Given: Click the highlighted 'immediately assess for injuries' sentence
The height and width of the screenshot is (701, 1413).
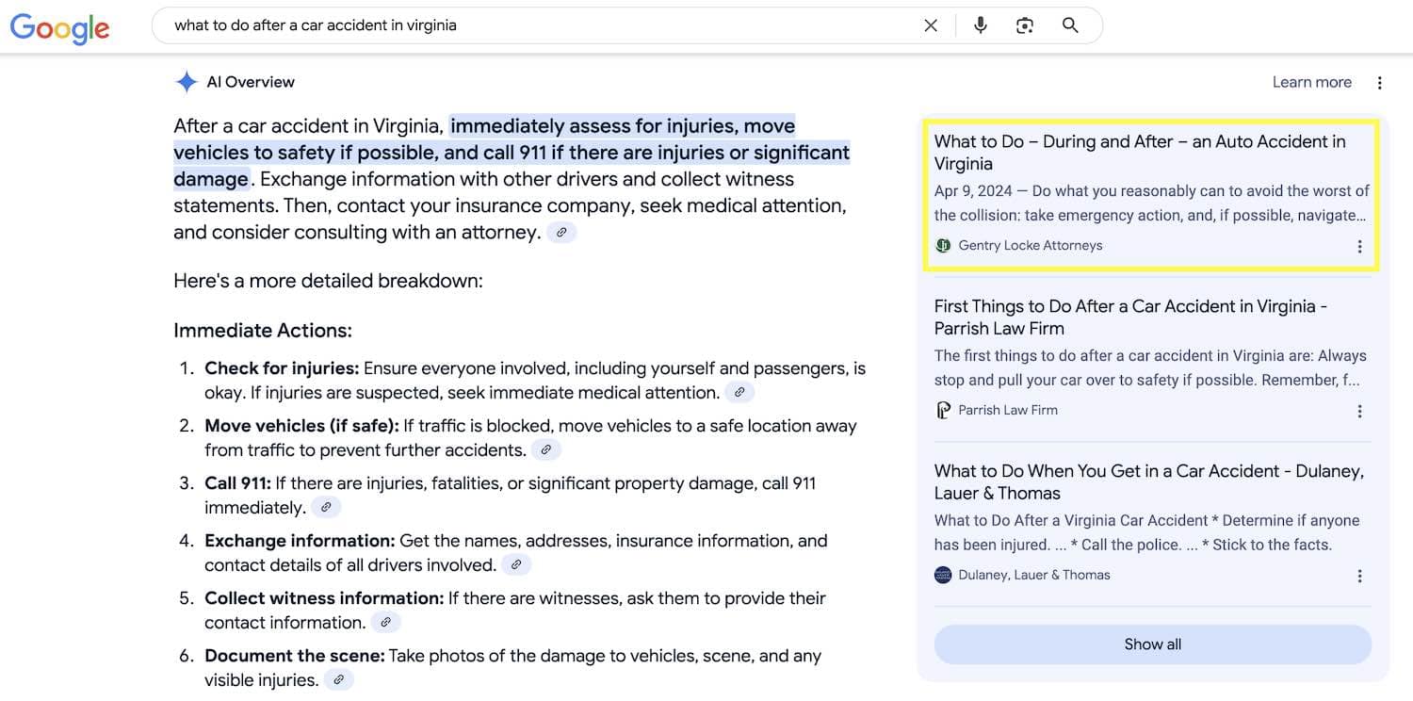Looking at the screenshot, I should pyautogui.click(x=512, y=153).
